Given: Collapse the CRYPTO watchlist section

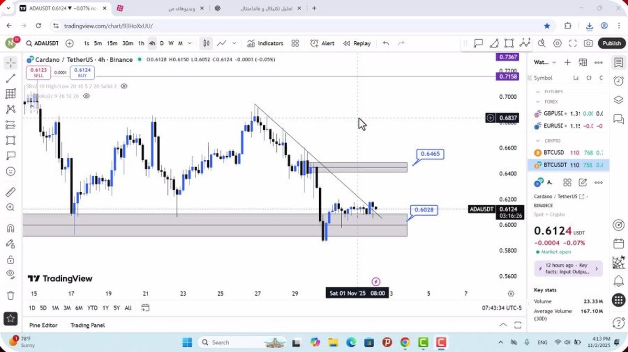Looking at the screenshot, I should click(538, 140).
